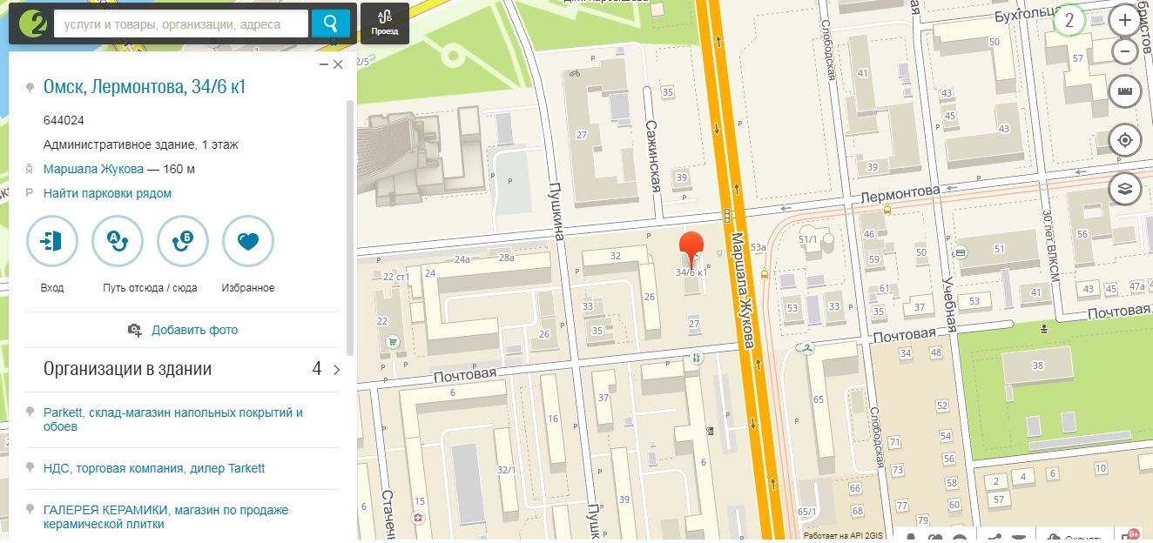
Task: Zoom in with the plus button
Action: 1125,21
